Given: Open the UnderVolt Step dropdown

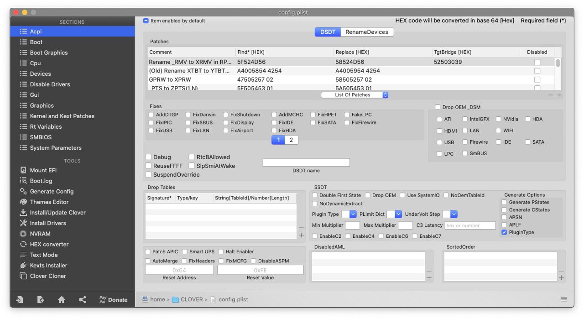Looking at the screenshot, I should tap(450, 214).
